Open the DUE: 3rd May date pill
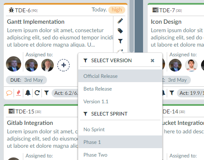This screenshot has height=160, width=204. (x=26, y=80)
